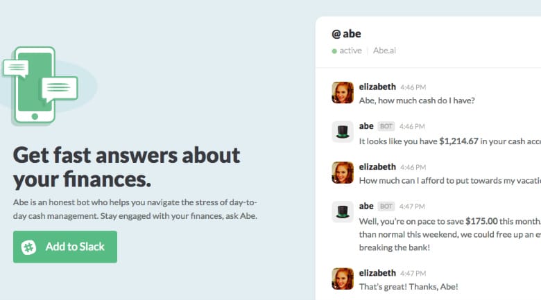The height and width of the screenshot is (300, 541).
Task: Click the phone chat bubbles illustration
Action: (x=40, y=86)
